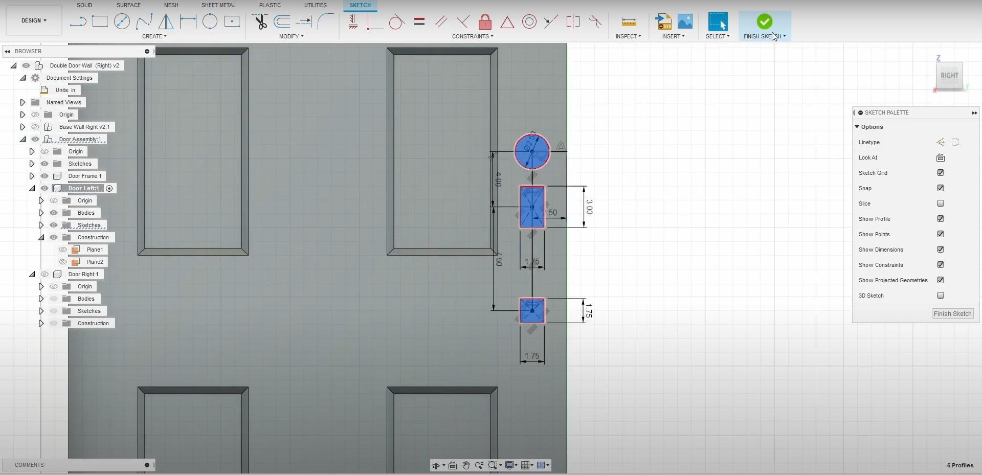982x475 pixels.
Task: Apply the Tangent constraint
Action: [397, 21]
